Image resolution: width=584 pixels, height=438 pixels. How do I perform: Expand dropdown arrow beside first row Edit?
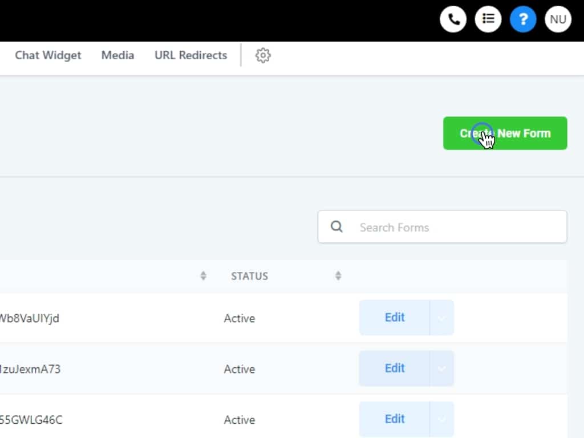coord(441,318)
